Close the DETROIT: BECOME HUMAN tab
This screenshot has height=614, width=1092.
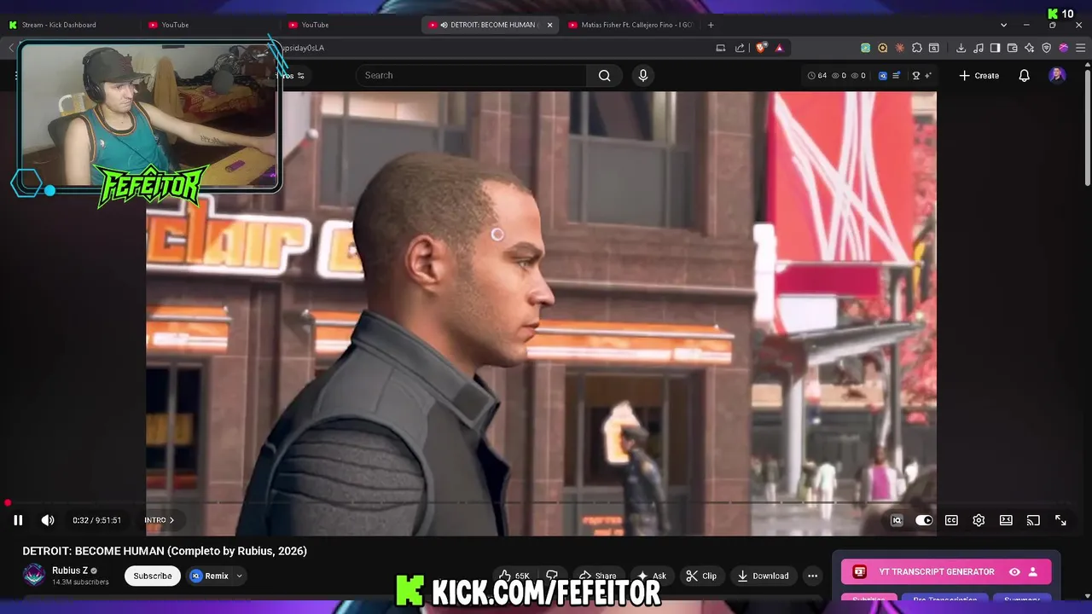tap(549, 25)
